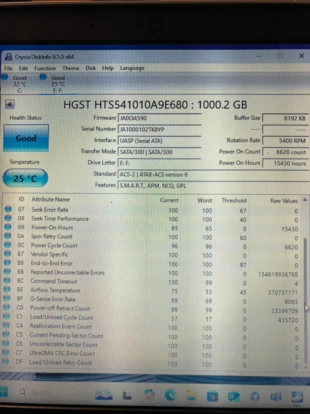Click the status dot beside Seek Error Rate
Screen dimensions: 310x414
[x=8, y=209]
